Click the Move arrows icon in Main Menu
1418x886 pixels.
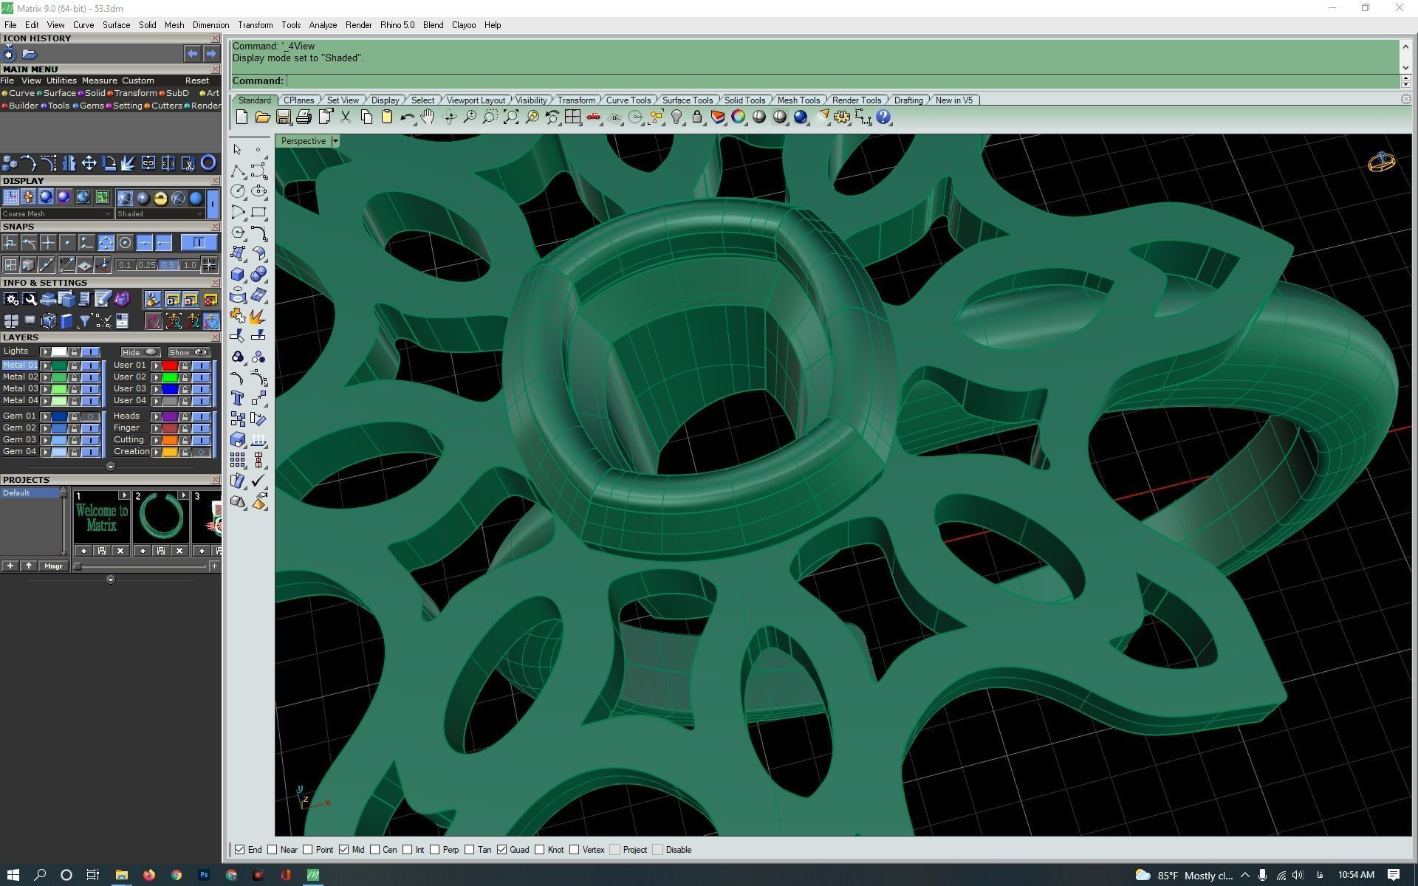pyautogui.click(x=89, y=163)
